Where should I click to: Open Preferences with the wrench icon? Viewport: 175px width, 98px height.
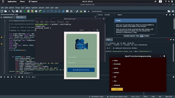(x=77, y=11)
